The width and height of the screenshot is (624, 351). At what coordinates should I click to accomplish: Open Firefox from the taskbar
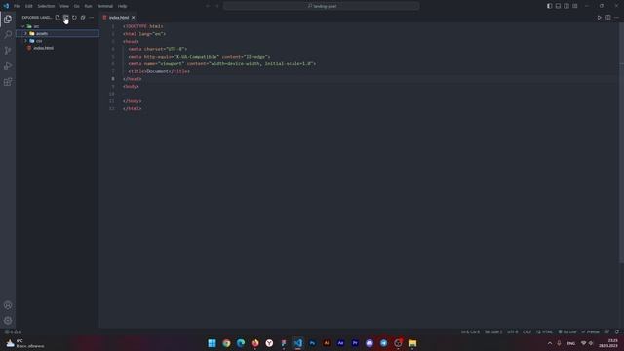(x=255, y=343)
